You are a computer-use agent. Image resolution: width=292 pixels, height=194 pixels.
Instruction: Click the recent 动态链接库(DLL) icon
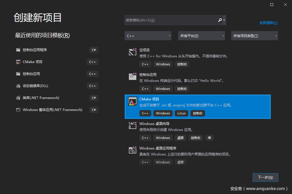point(18,86)
